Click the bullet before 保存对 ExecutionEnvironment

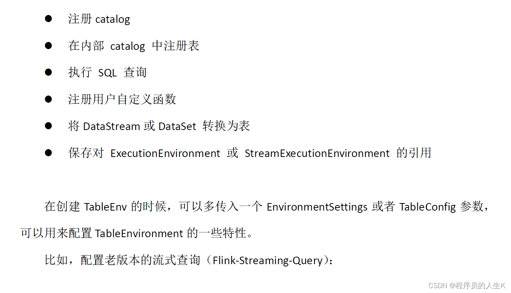pyautogui.click(x=48, y=153)
